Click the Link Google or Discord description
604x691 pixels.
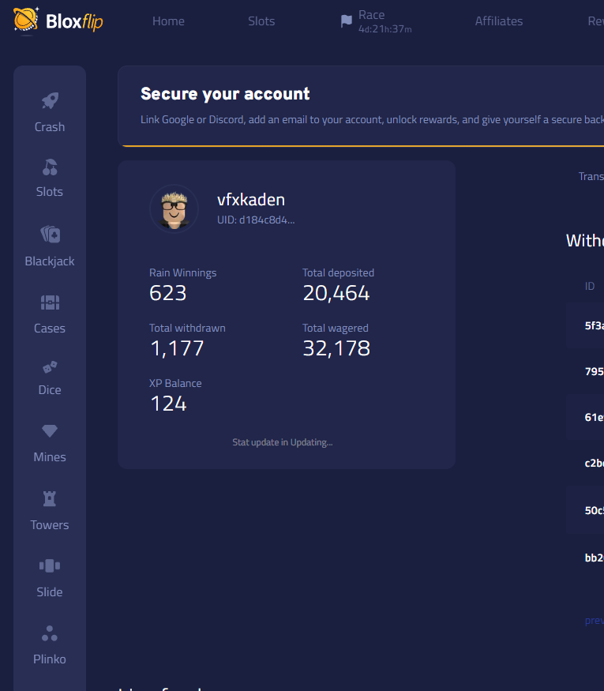[372, 120]
